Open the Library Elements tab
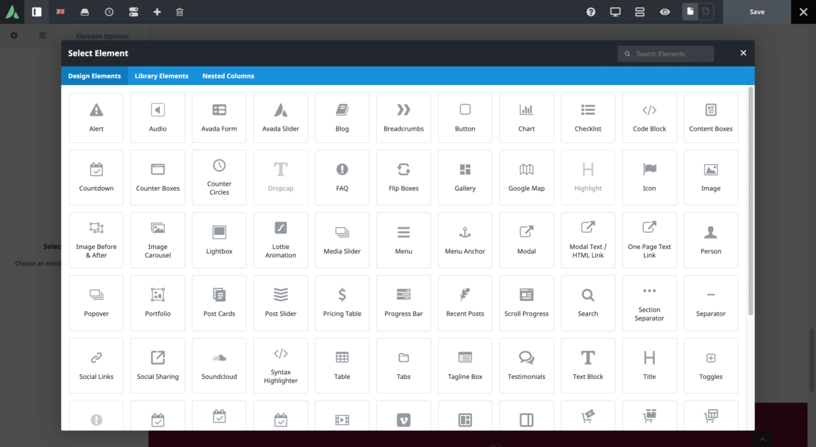 point(161,76)
